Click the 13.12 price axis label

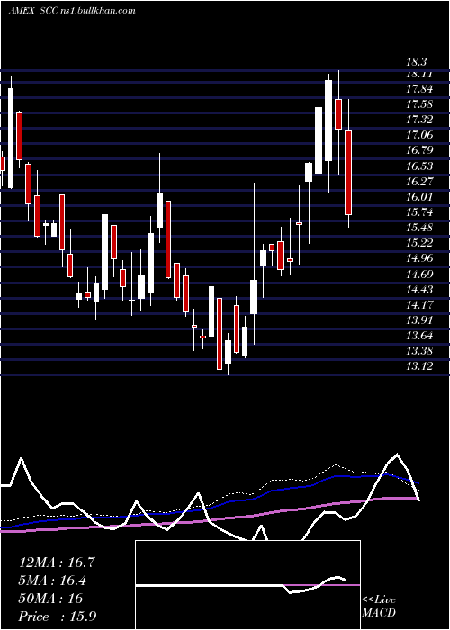coord(419,366)
